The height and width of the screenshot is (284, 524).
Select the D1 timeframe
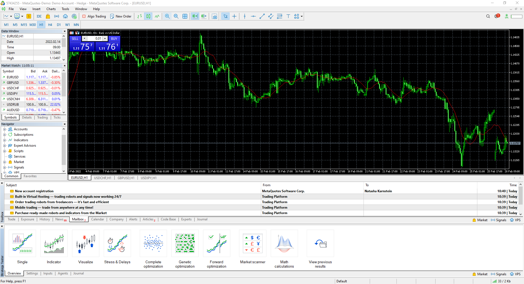59,25
